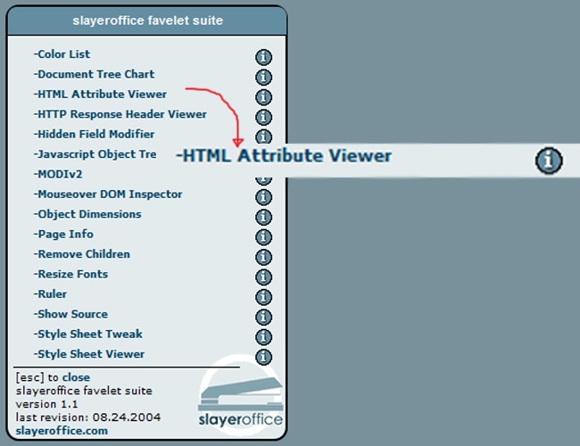Image resolution: width=580 pixels, height=446 pixels.
Task: Open the Style Sheet Tweak favelet
Action: (x=88, y=334)
